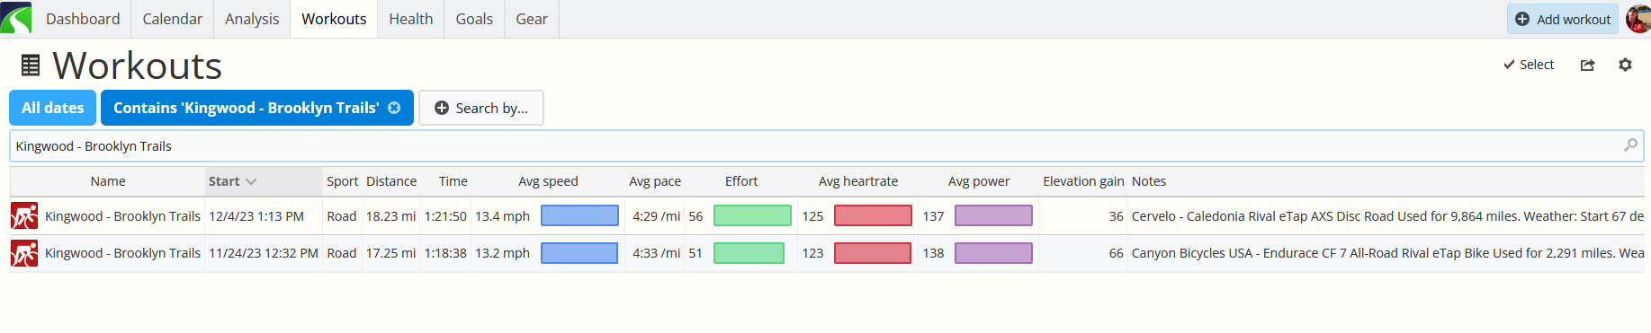Screen dimensions: 1651x333
Task: Open the share/export icon
Action: point(1587,65)
